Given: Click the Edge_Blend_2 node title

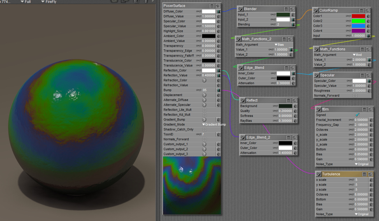Looking at the screenshot, I should click(x=258, y=137).
